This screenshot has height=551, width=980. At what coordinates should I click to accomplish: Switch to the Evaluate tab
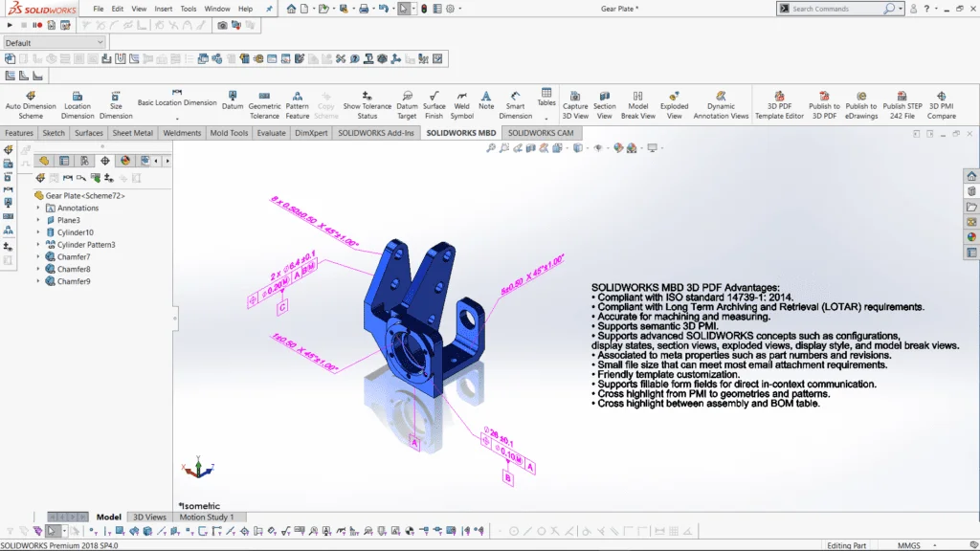[x=271, y=132]
